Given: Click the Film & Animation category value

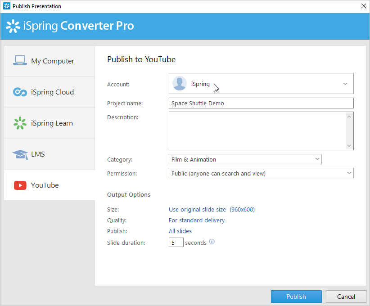Looking at the screenshot, I should point(194,159).
